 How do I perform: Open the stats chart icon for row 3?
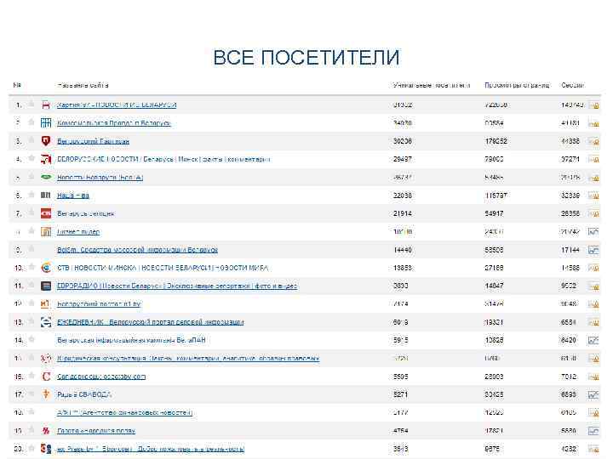[593, 141]
